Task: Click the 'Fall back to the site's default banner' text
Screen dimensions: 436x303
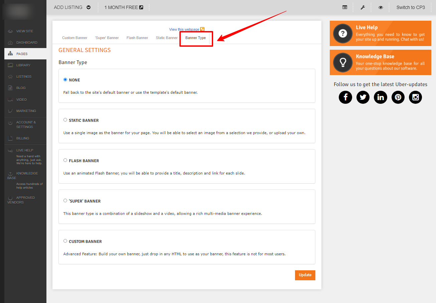Action: [x=130, y=92]
